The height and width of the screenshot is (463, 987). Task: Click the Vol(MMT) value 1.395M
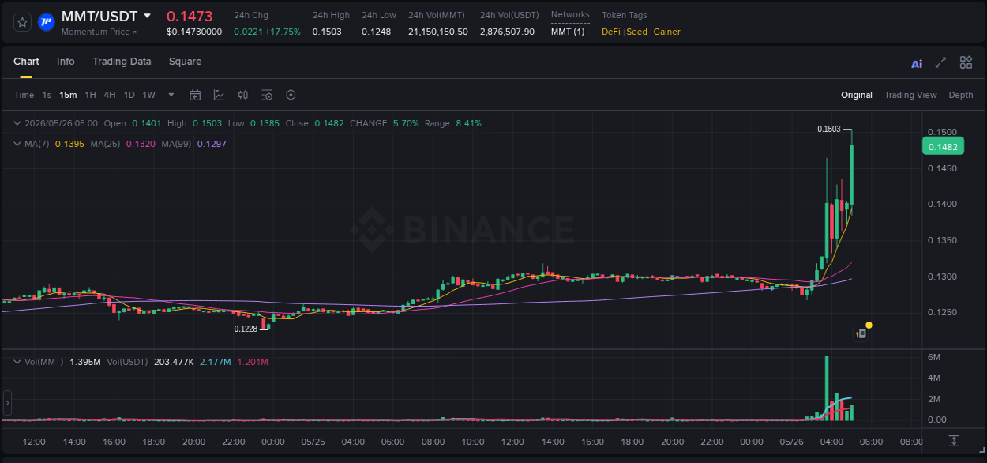[84, 362]
